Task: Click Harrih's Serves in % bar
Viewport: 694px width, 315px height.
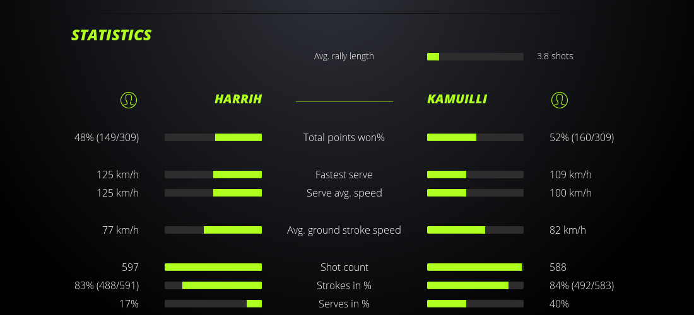Action: [x=213, y=304]
